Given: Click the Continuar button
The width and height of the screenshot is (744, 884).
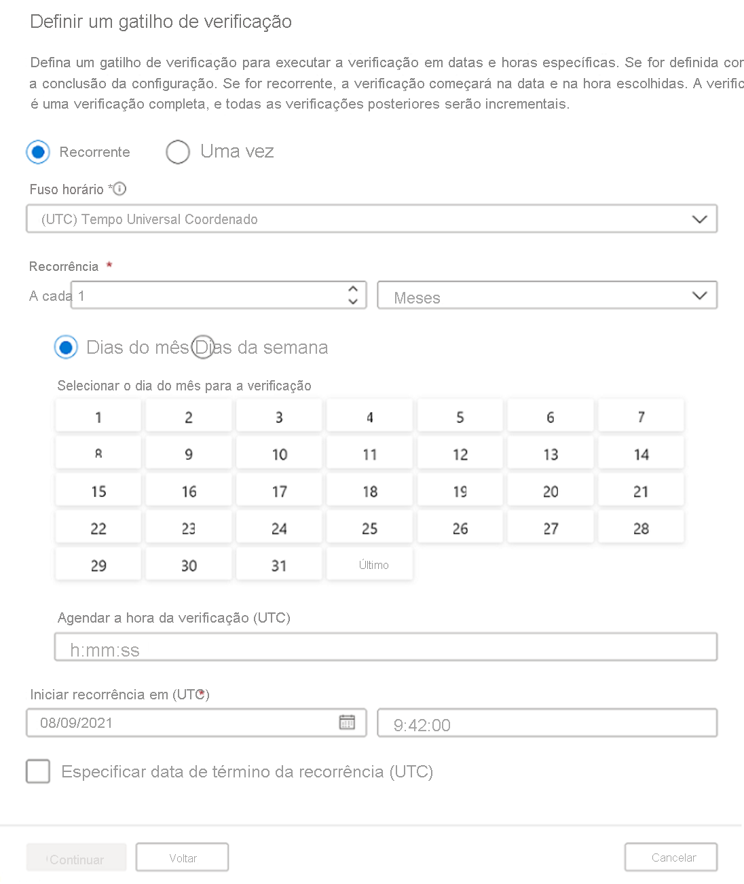Looking at the screenshot, I should (x=76, y=857).
